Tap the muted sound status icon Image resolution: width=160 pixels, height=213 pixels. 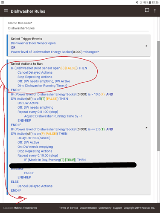(x=137, y=3)
